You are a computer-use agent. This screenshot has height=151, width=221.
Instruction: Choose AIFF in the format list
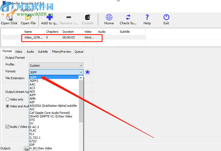click(x=54, y=95)
